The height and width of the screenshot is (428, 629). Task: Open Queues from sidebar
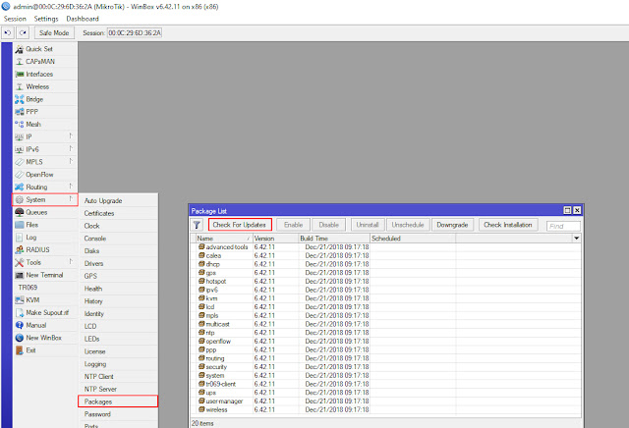click(45, 212)
